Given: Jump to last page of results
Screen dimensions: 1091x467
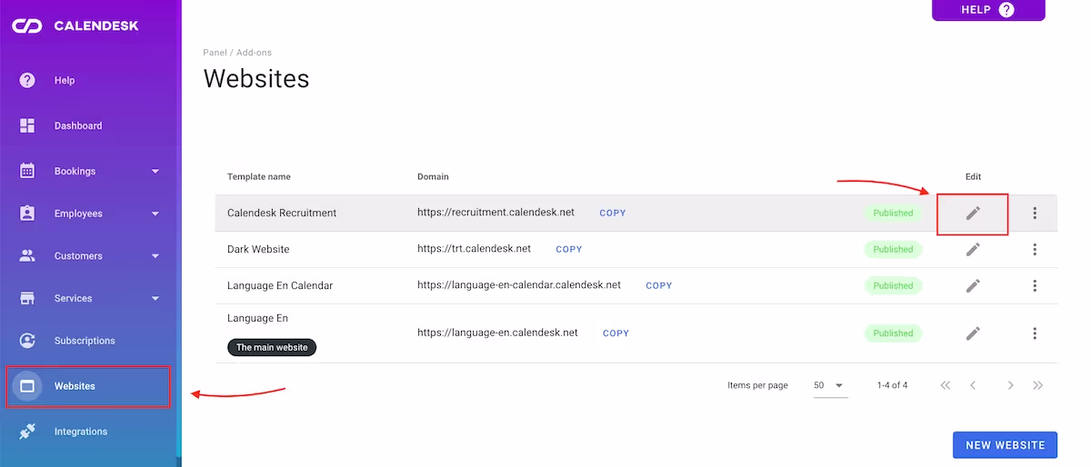Looking at the screenshot, I should 1038,385.
